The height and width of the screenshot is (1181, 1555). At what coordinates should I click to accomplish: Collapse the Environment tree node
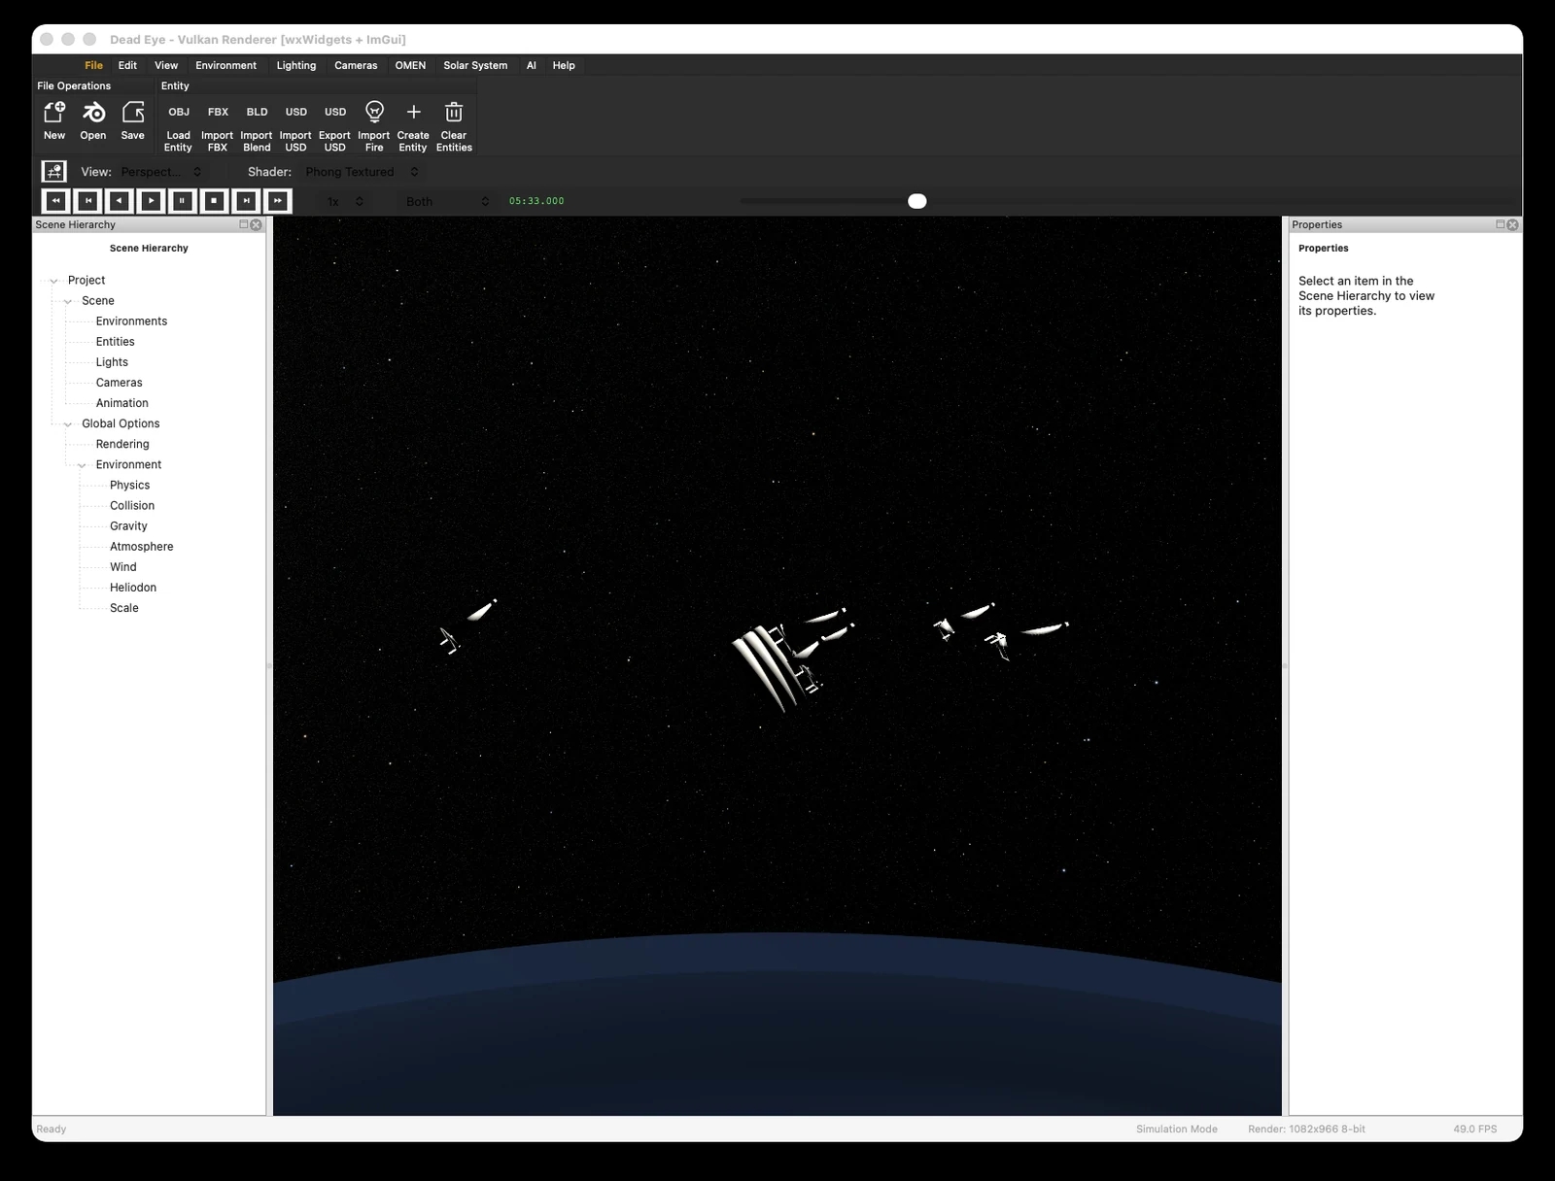[x=83, y=465]
